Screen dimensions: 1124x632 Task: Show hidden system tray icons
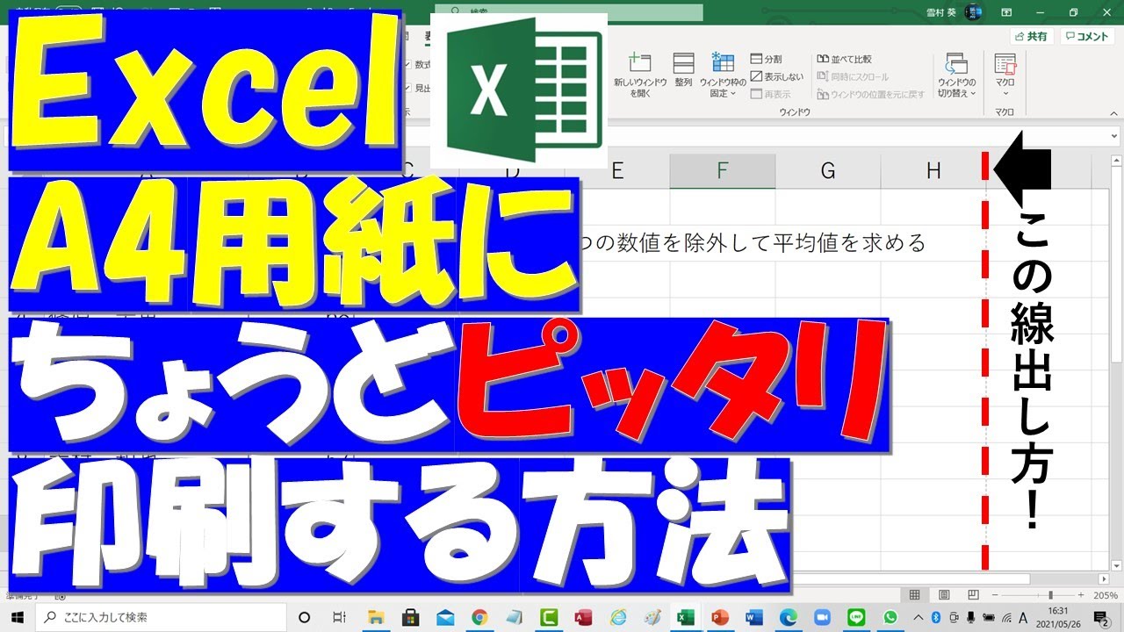pos(919,617)
